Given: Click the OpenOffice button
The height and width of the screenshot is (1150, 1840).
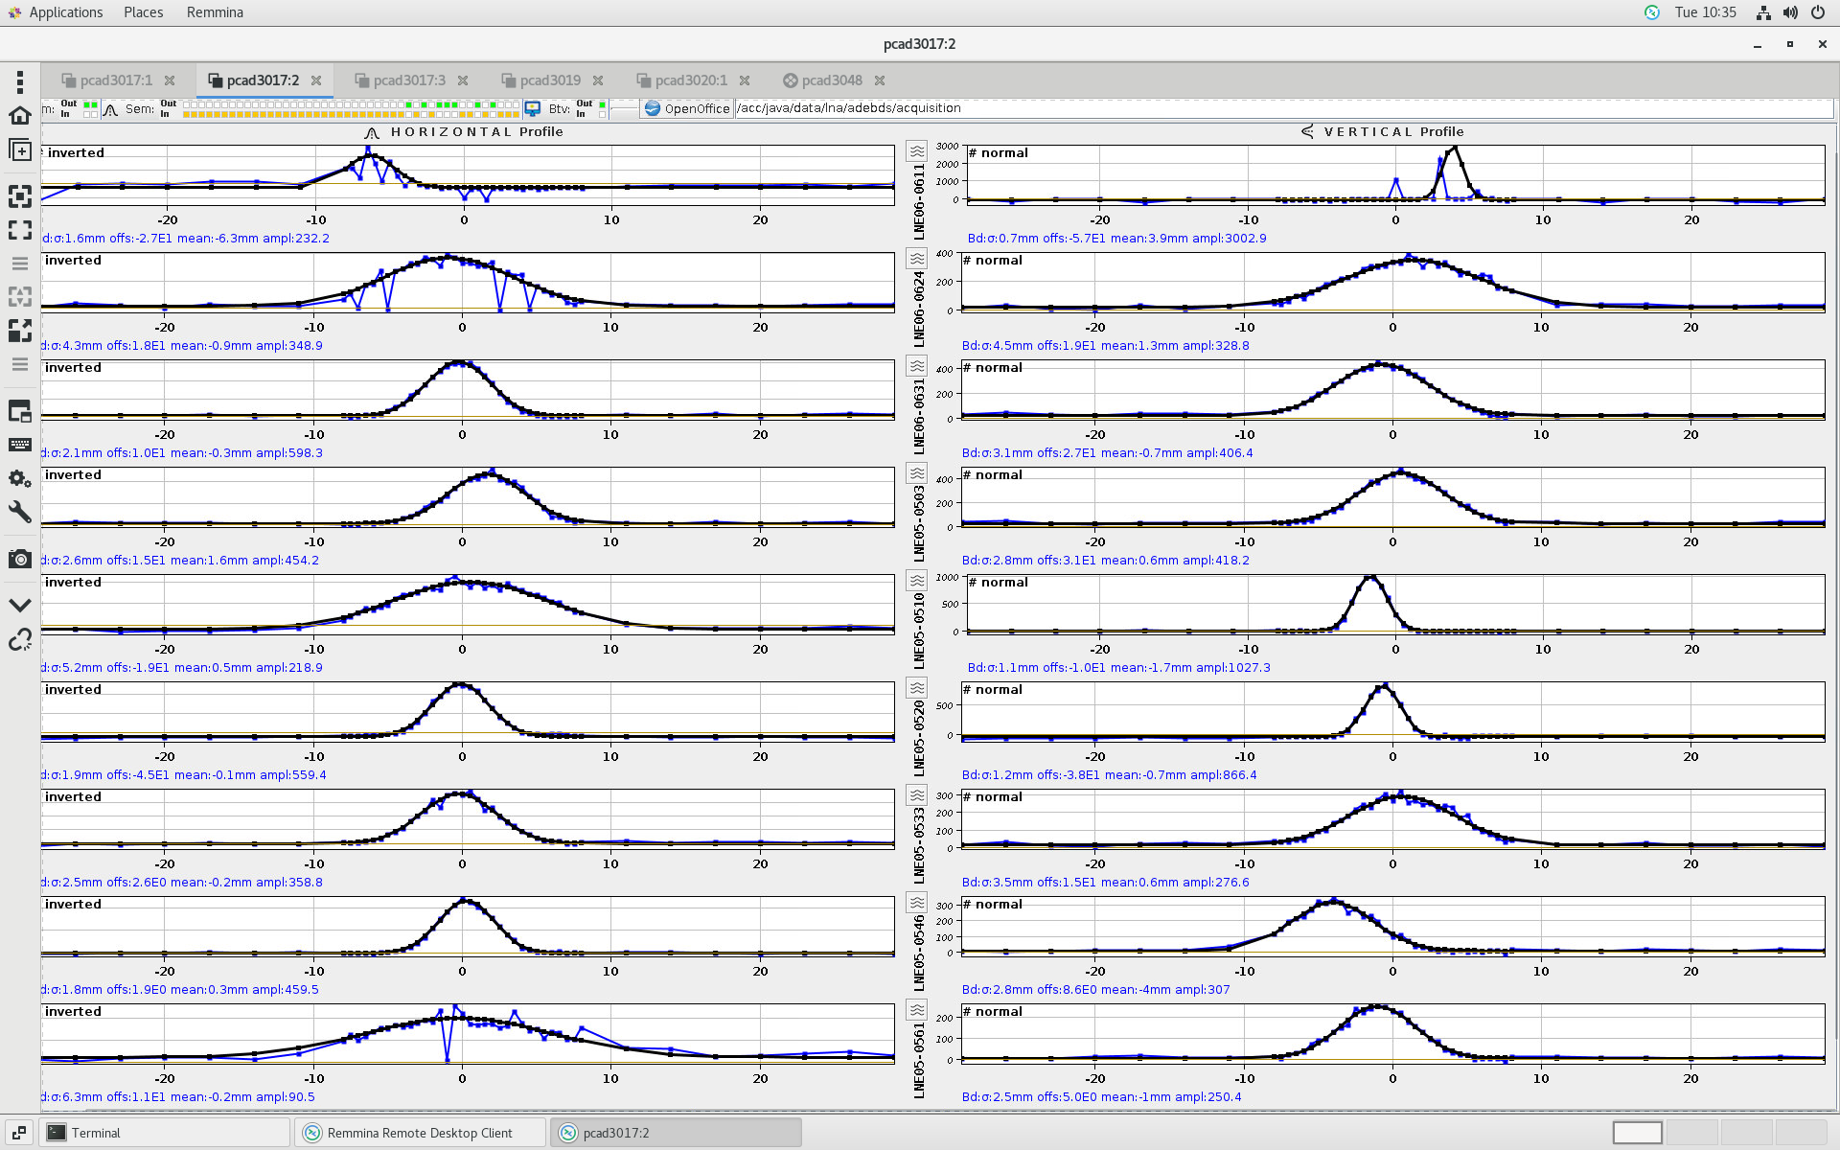Looking at the screenshot, I should tap(687, 108).
